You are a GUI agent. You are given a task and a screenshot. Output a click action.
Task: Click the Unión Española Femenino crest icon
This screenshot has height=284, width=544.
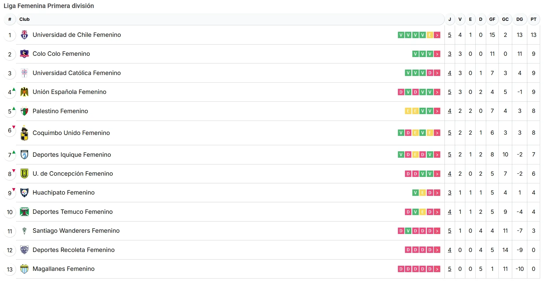(x=24, y=92)
